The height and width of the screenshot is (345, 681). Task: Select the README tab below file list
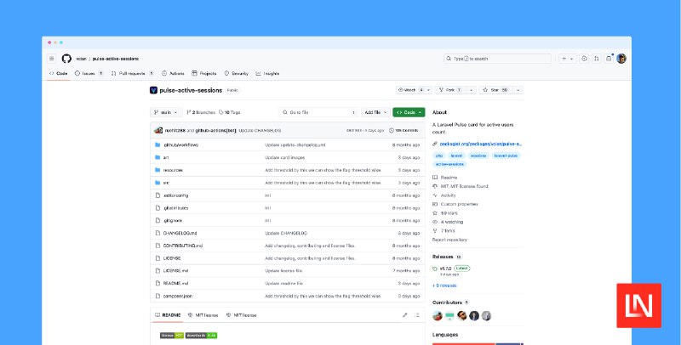(x=168, y=315)
